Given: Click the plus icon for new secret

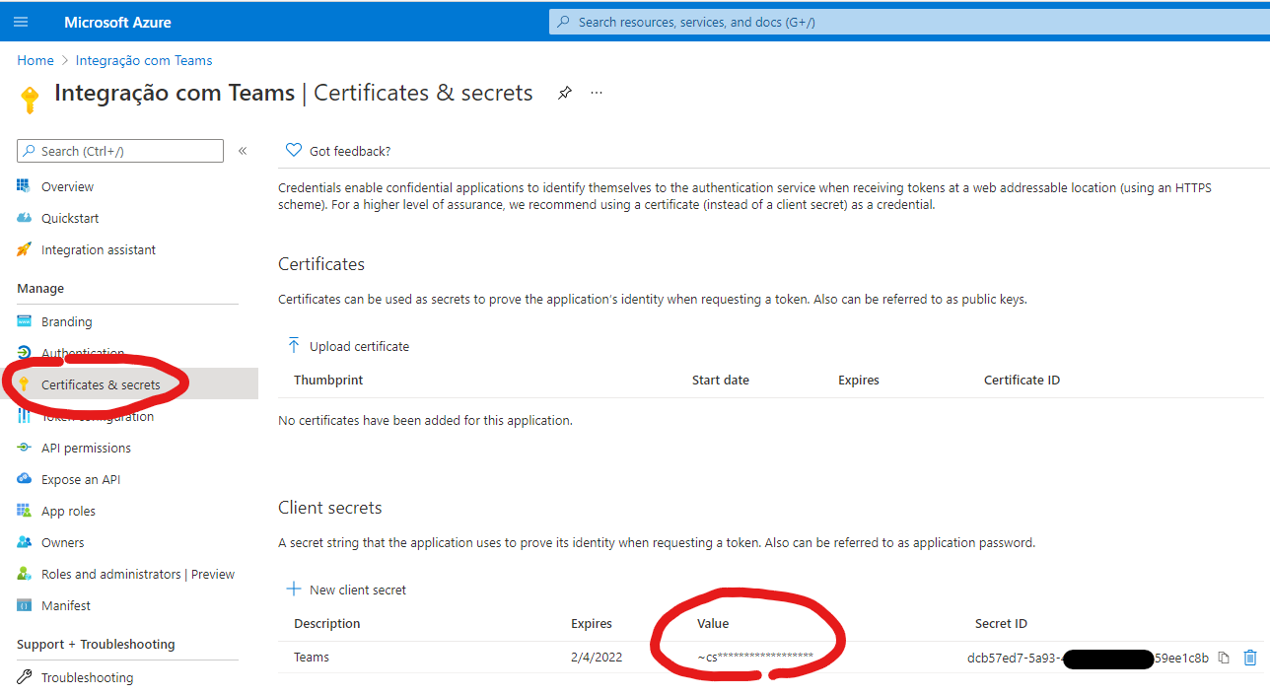Looking at the screenshot, I should point(293,590).
